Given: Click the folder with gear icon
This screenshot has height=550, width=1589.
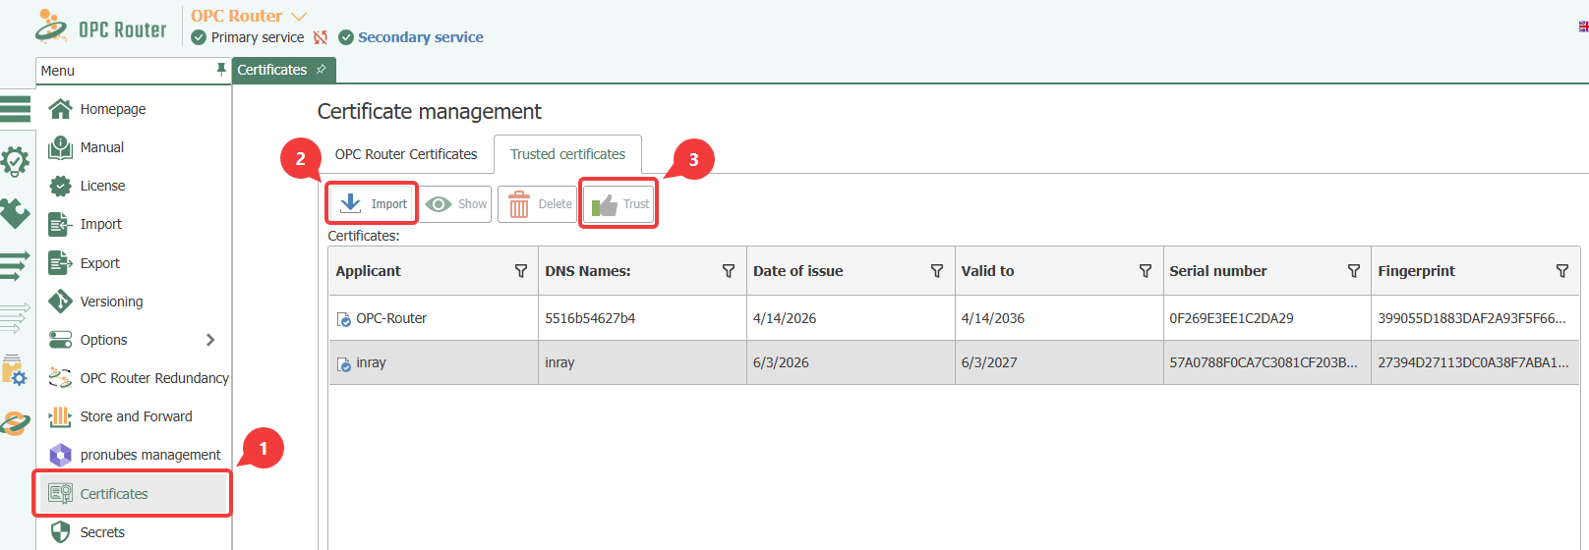Looking at the screenshot, I should (15, 370).
